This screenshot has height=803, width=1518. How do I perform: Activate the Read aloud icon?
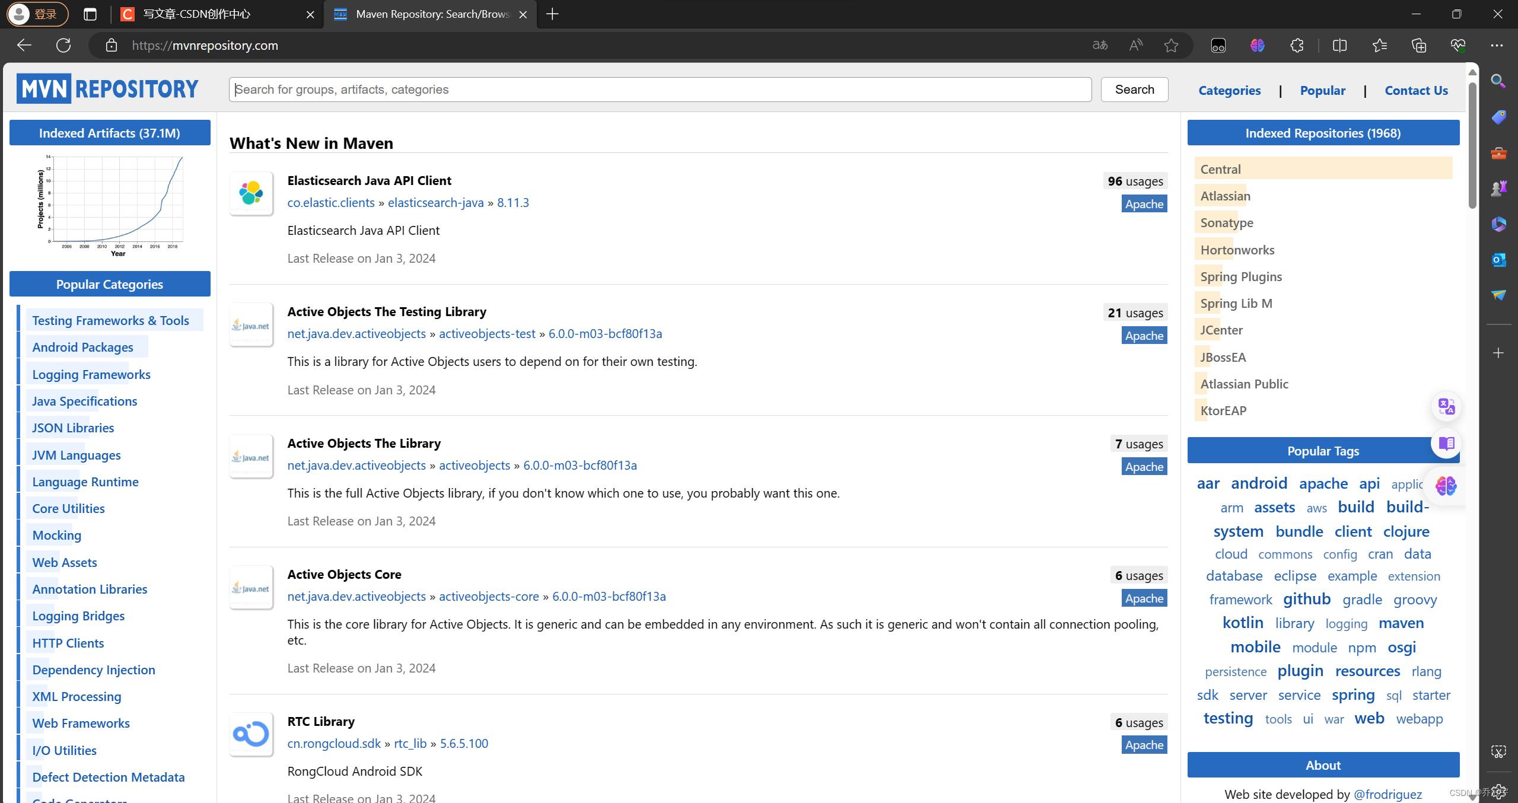1135,45
